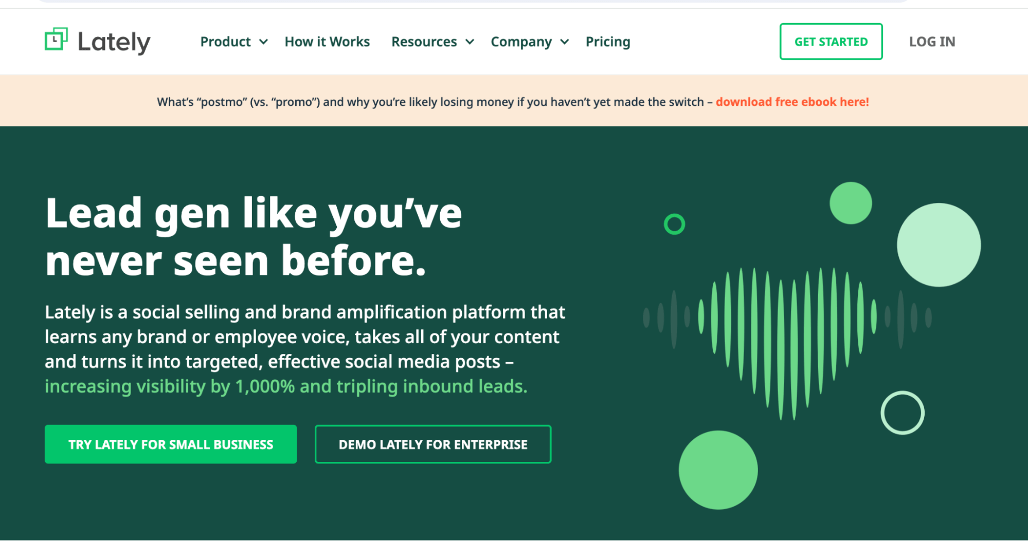The width and height of the screenshot is (1028, 541).
Task: Click the Lately green square logo icon
Action: (56, 40)
